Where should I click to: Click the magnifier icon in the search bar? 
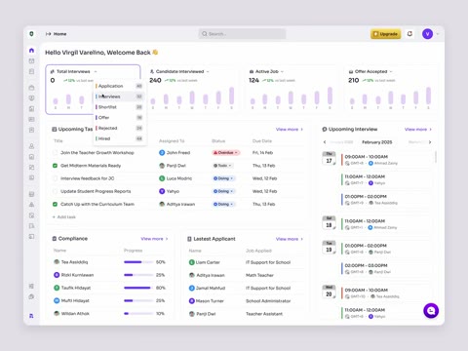(205, 34)
